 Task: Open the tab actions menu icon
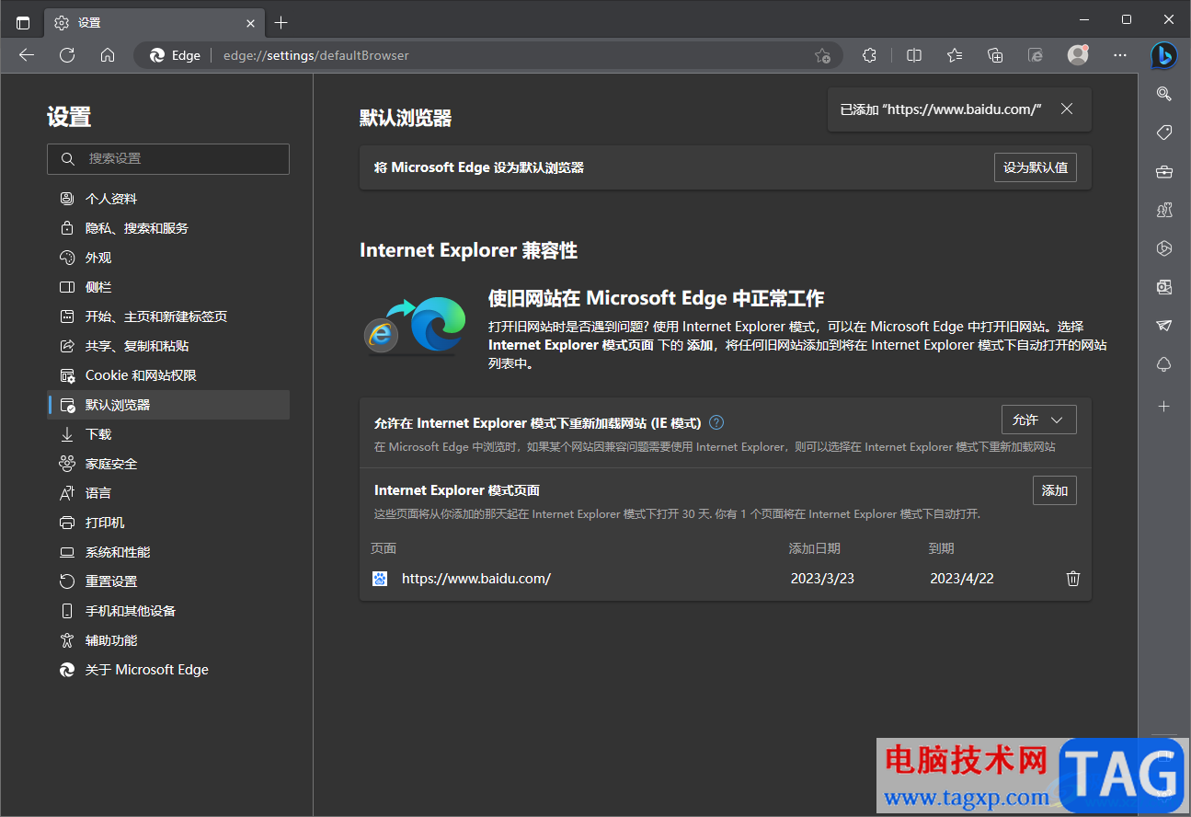click(23, 22)
